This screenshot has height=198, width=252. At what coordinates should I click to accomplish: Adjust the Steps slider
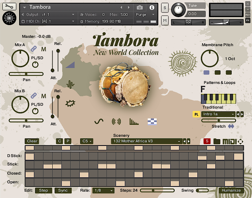click(x=157, y=190)
